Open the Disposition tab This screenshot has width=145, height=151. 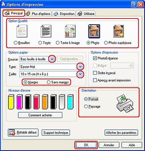[x=64, y=14]
